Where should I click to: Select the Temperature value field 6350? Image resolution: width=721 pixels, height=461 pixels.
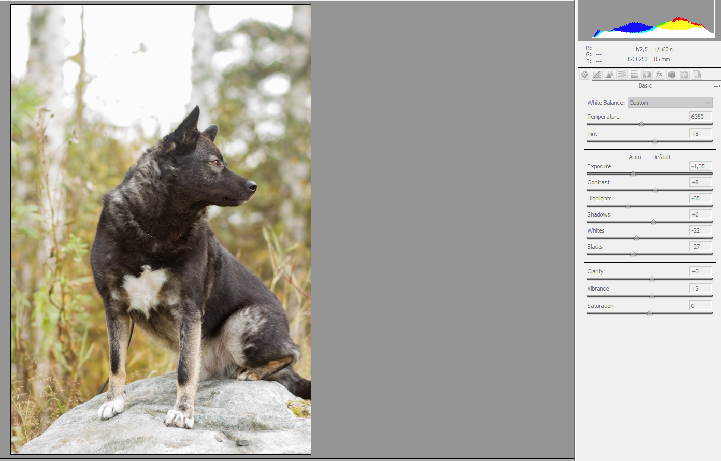coord(700,117)
